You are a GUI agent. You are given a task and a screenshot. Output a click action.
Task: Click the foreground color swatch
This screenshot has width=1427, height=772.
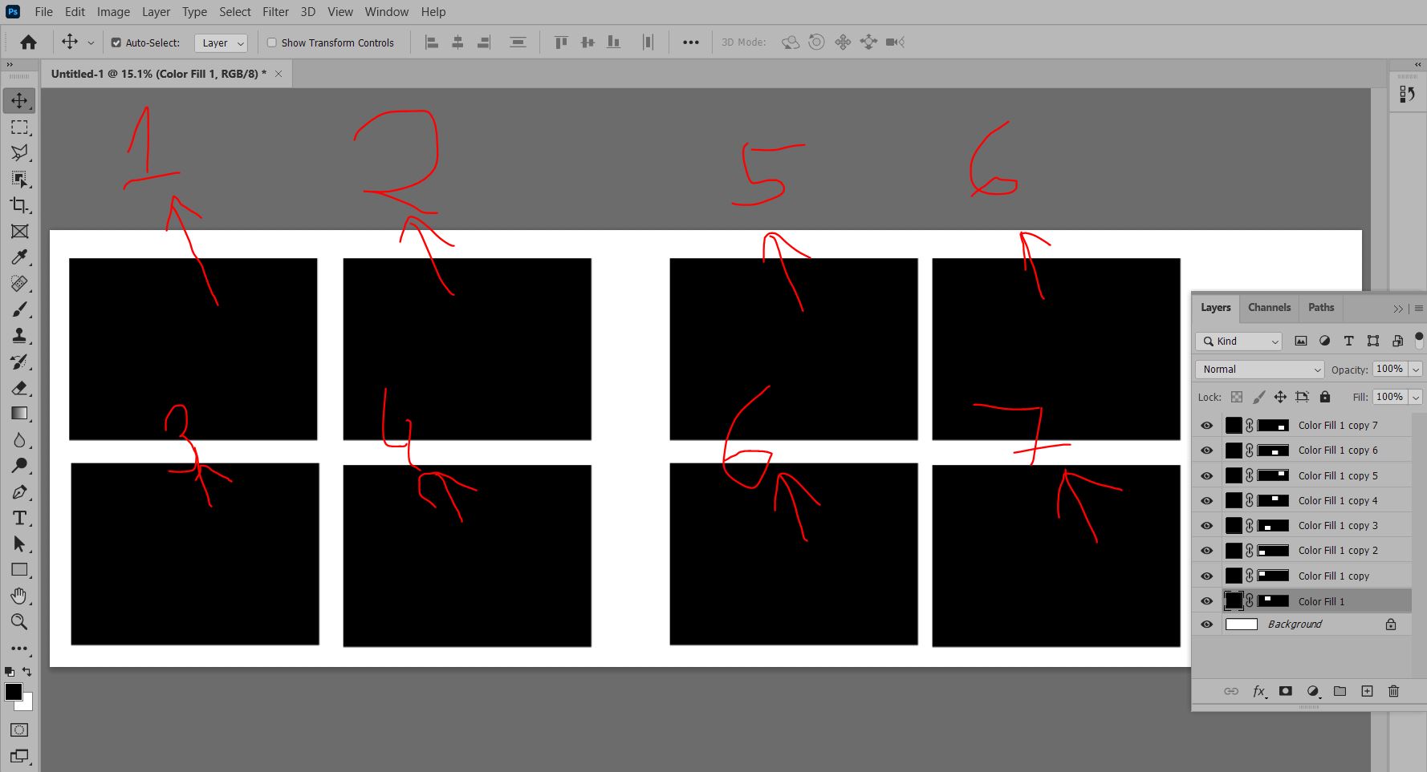[x=14, y=693]
